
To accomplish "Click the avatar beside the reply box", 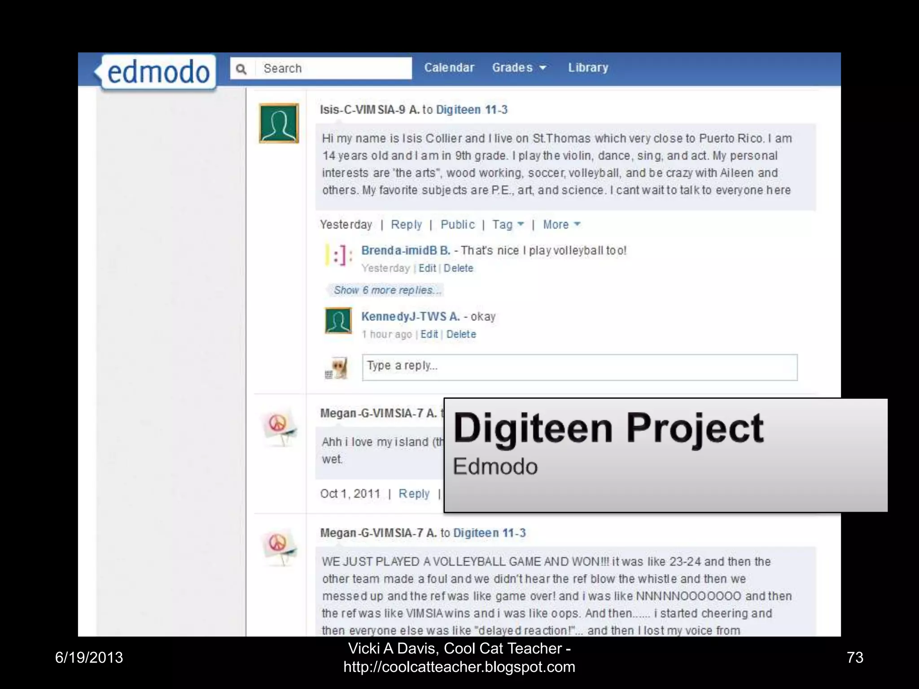I will (337, 368).
